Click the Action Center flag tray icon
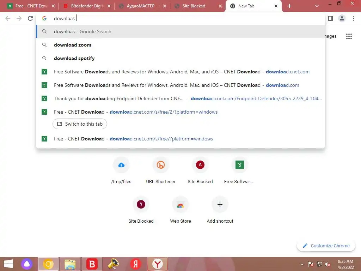The width and height of the screenshot is (361, 271). 311,264
